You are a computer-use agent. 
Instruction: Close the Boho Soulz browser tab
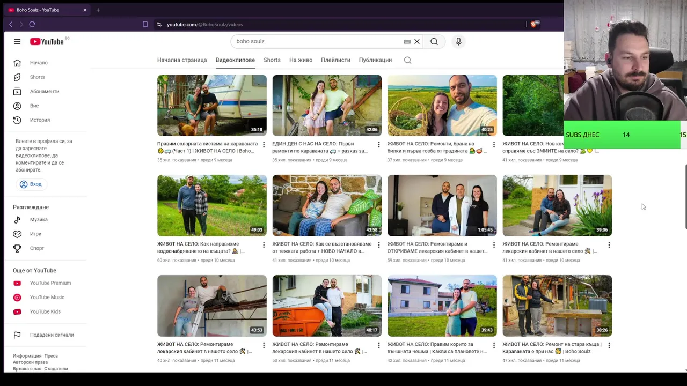coord(85,10)
